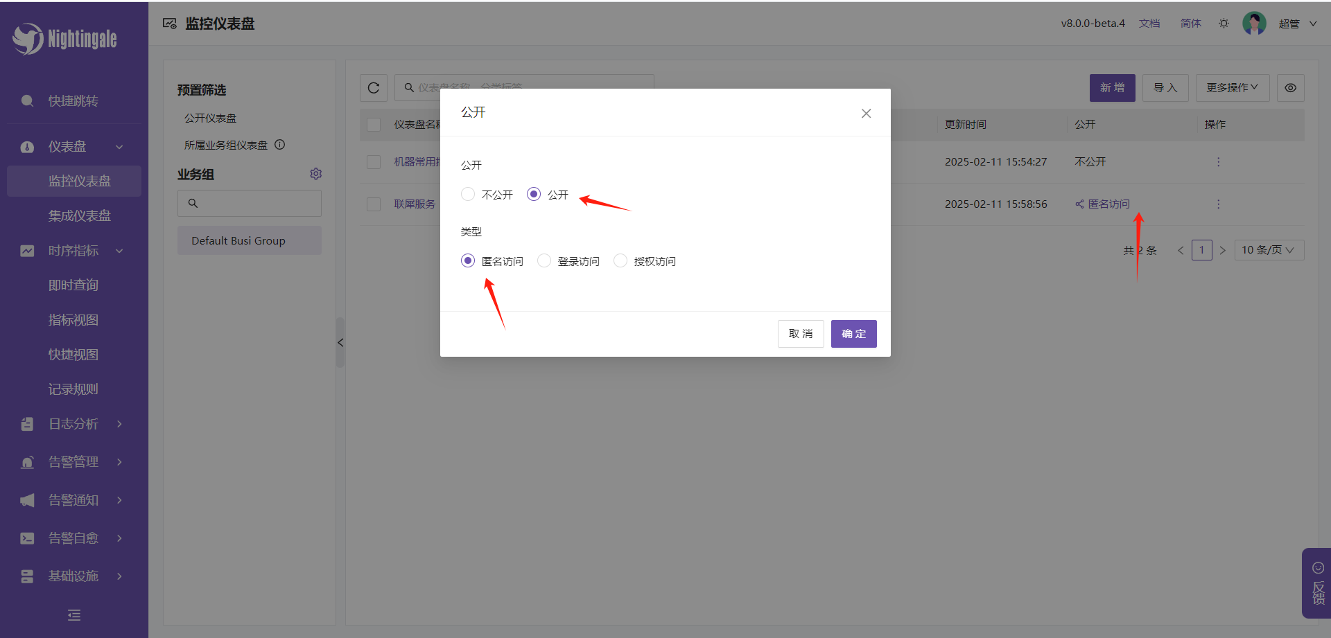Click the eye icon in the top toolbar
The width and height of the screenshot is (1331, 638).
coord(1290,88)
